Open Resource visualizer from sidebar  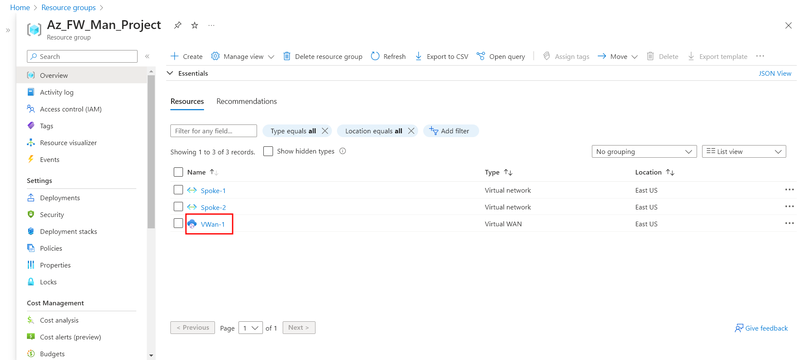click(68, 143)
